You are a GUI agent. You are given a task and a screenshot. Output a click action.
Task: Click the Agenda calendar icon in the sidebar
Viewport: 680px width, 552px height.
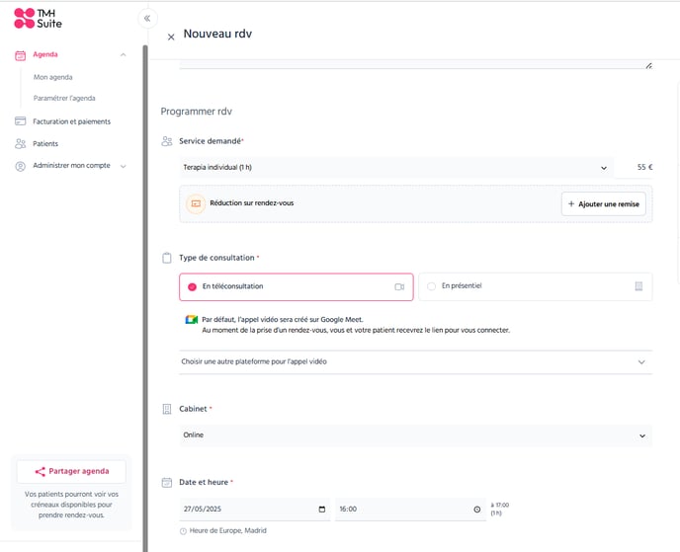pos(20,55)
